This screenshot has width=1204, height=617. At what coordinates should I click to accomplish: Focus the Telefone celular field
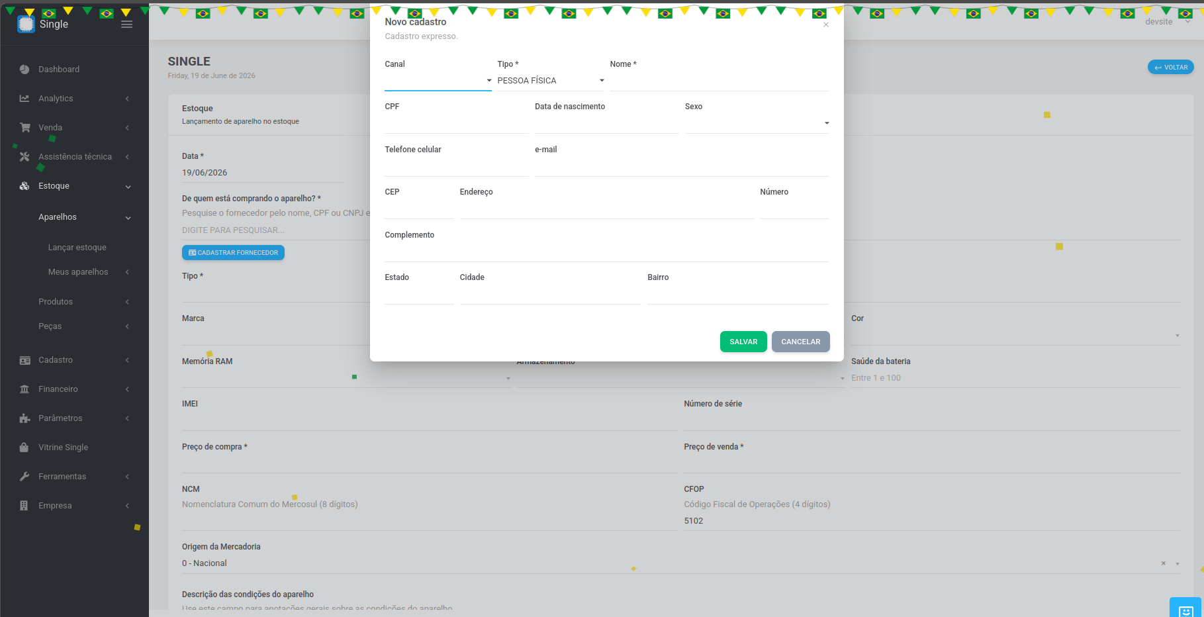457,166
